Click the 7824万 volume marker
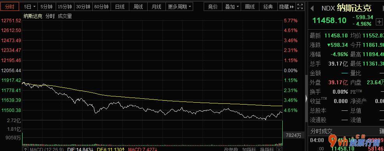384x151 pixels. click(294, 135)
